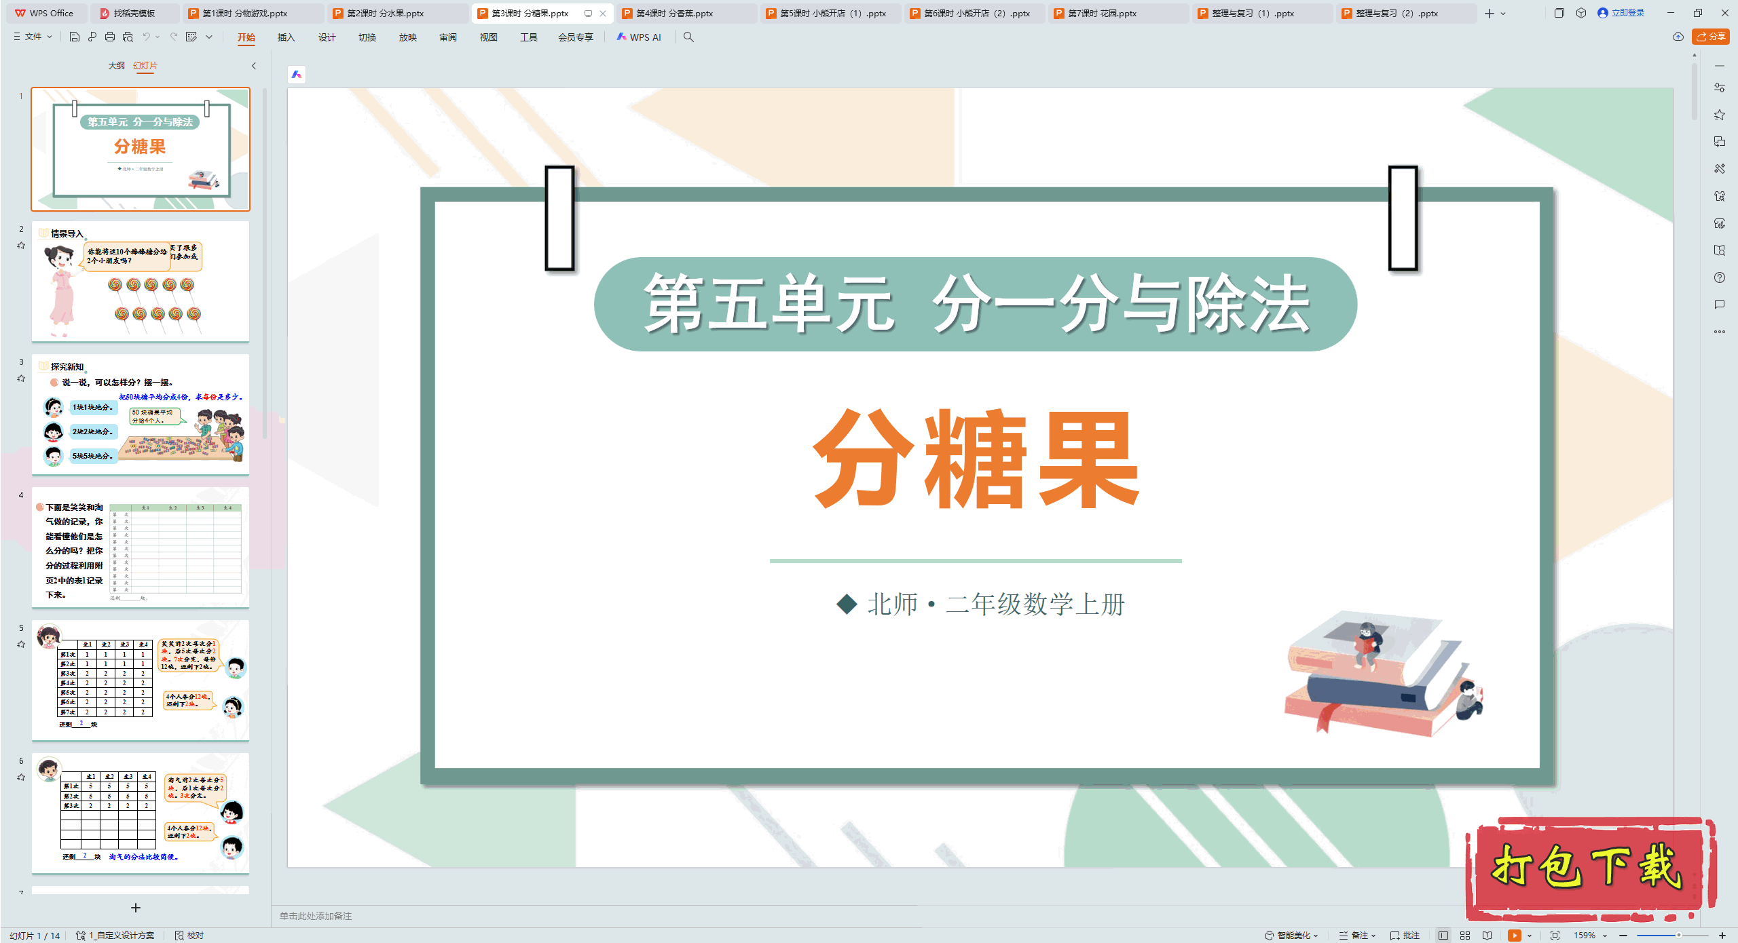Image resolution: width=1738 pixels, height=943 pixels.
Task: Click the zoom slider handle
Action: (x=1678, y=935)
